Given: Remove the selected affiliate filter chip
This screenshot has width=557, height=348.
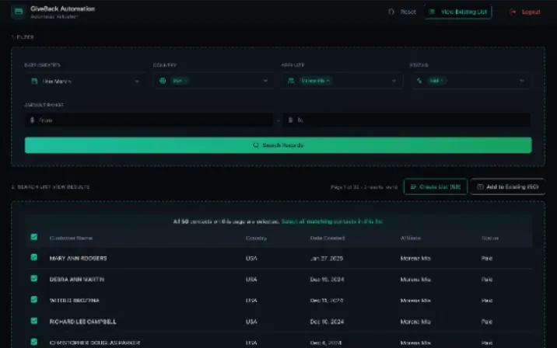Looking at the screenshot, I should pos(328,81).
